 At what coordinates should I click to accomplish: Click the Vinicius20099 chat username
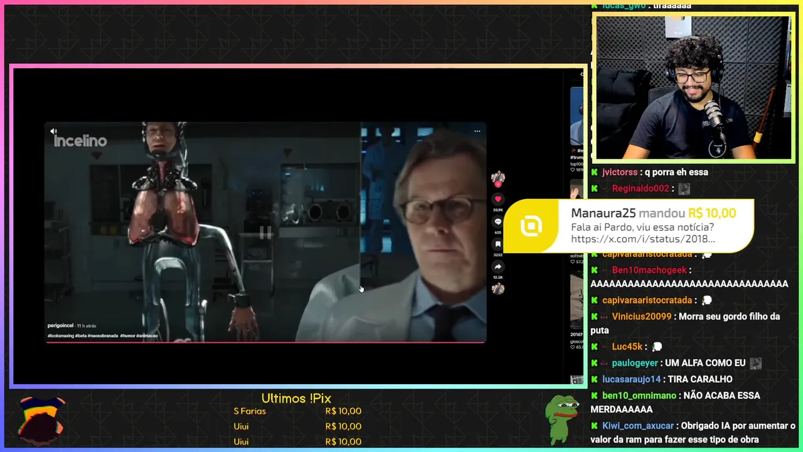coord(642,316)
